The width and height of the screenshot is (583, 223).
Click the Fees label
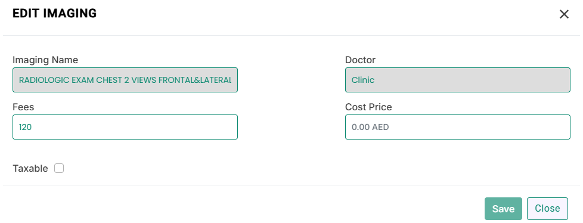23,107
